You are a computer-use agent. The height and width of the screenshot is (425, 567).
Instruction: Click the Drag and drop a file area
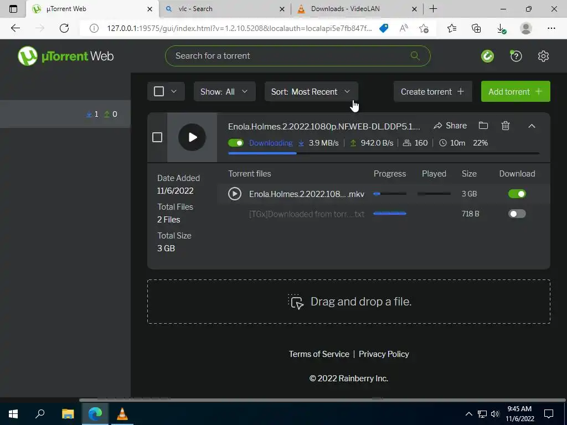pyautogui.click(x=349, y=302)
